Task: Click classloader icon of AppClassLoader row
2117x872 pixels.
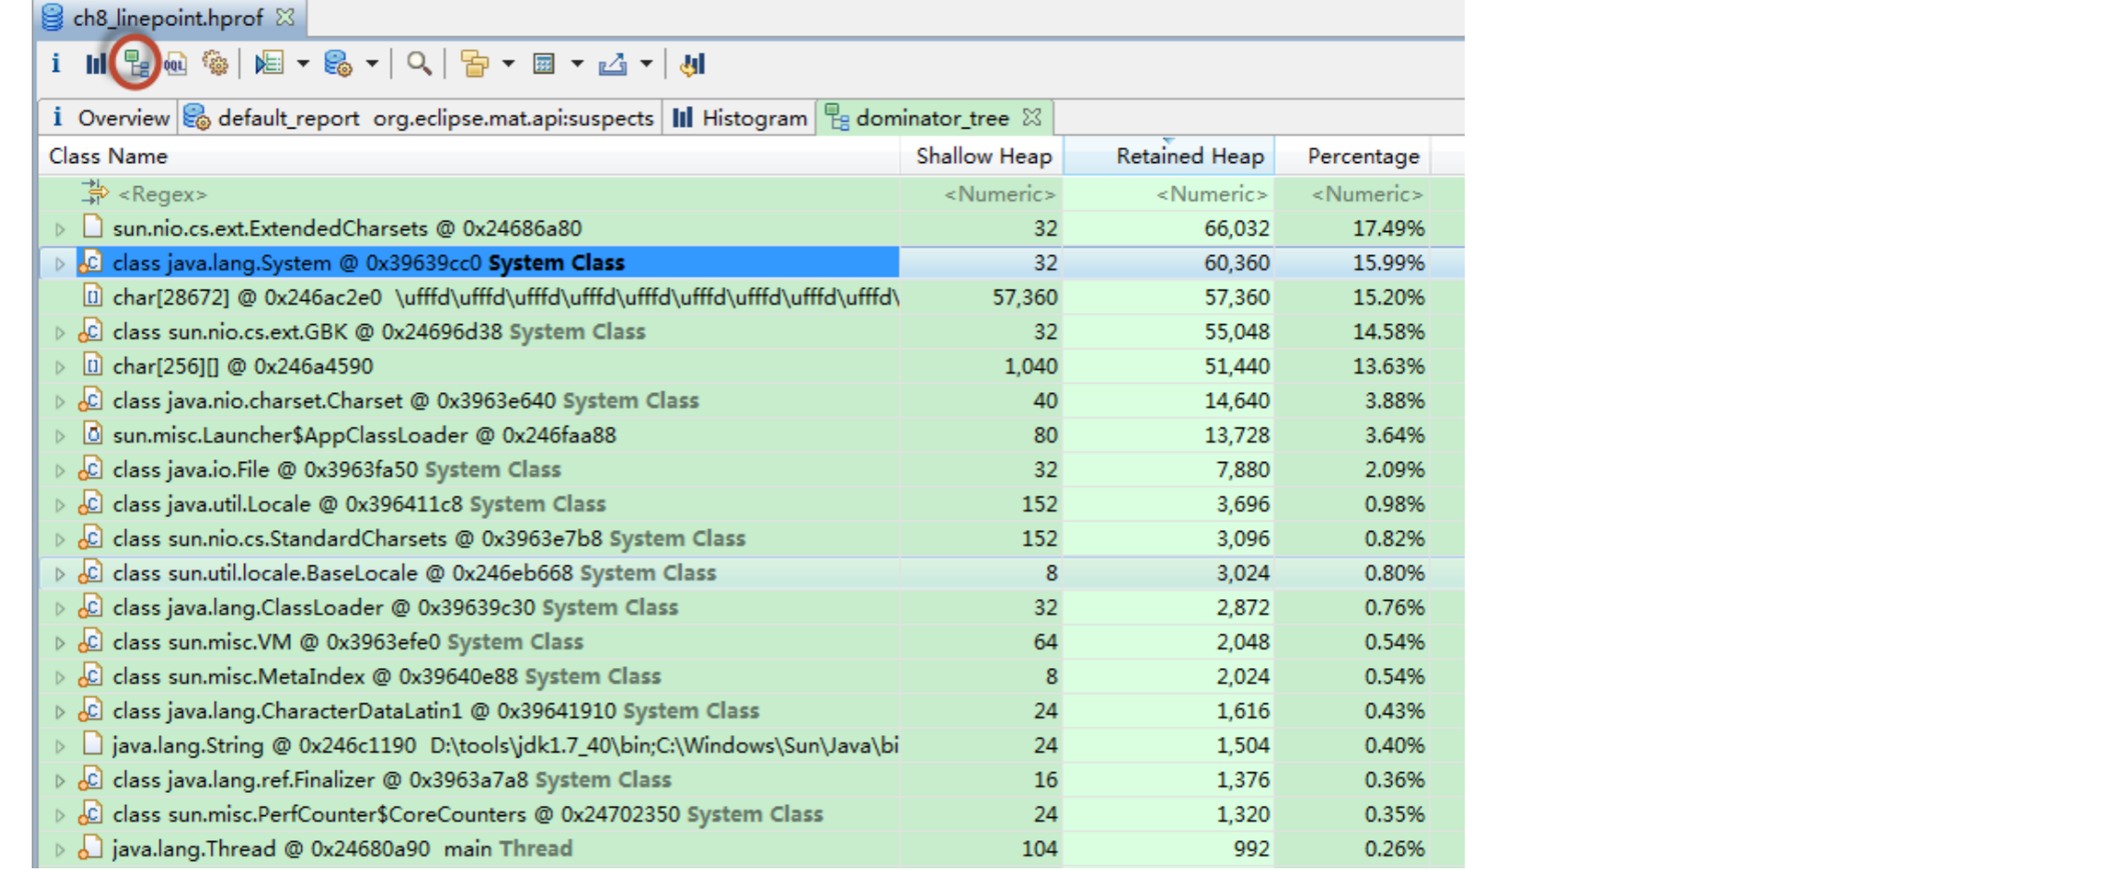Action: click(x=92, y=433)
